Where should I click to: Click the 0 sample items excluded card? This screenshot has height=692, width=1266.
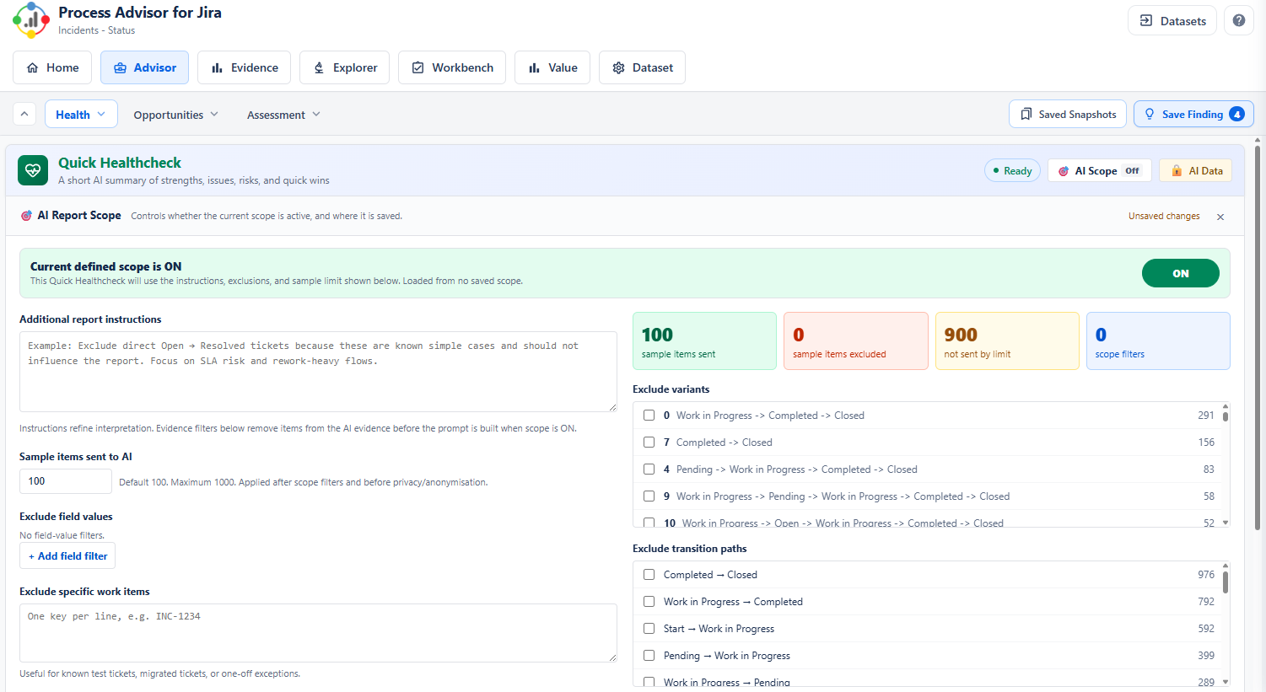(855, 341)
